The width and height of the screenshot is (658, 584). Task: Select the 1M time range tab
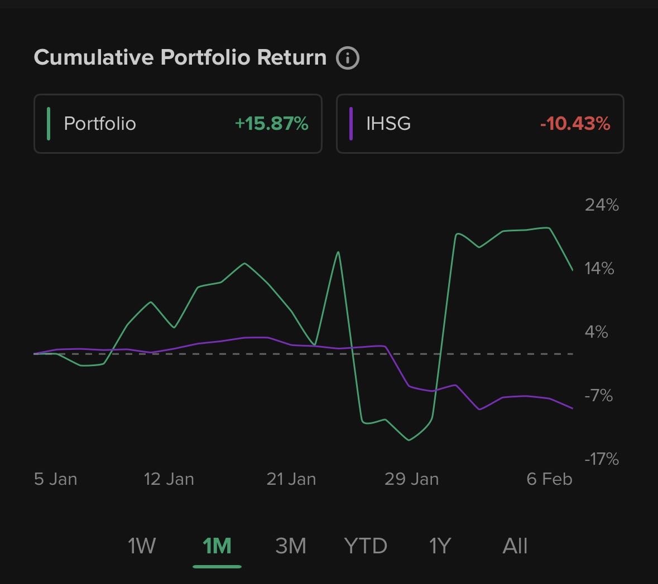click(217, 546)
